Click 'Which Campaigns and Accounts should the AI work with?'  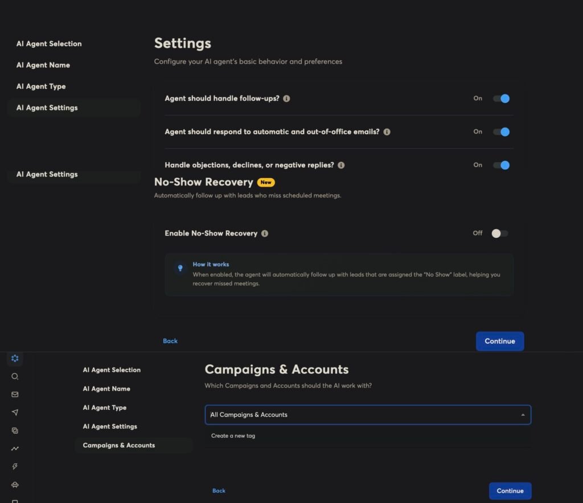pyautogui.click(x=288, y=386)
